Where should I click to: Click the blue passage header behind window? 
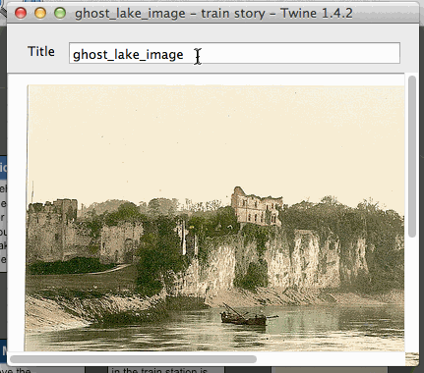3,168
